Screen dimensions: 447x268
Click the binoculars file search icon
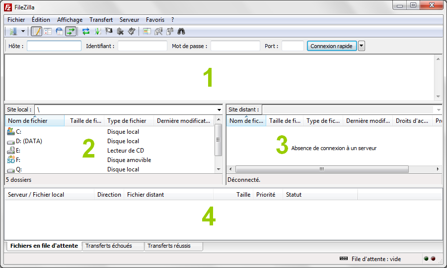(181, 31)
